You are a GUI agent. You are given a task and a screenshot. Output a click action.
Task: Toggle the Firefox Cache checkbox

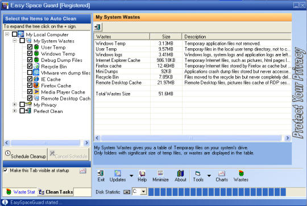tap(30, 86)
